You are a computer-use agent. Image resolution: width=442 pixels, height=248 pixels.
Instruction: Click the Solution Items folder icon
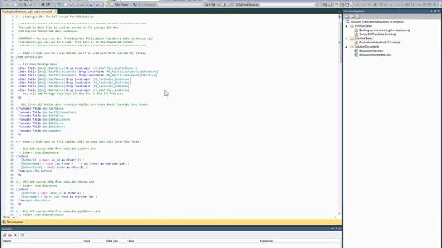pos(352,39)
